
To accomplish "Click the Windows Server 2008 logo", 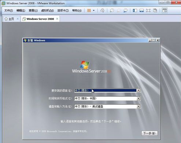I will point(92,67).
